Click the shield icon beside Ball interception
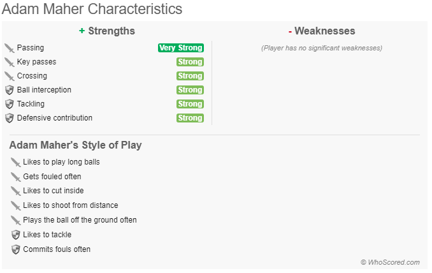The width and height of the screenshot is (432, 273). pos(10,90)
